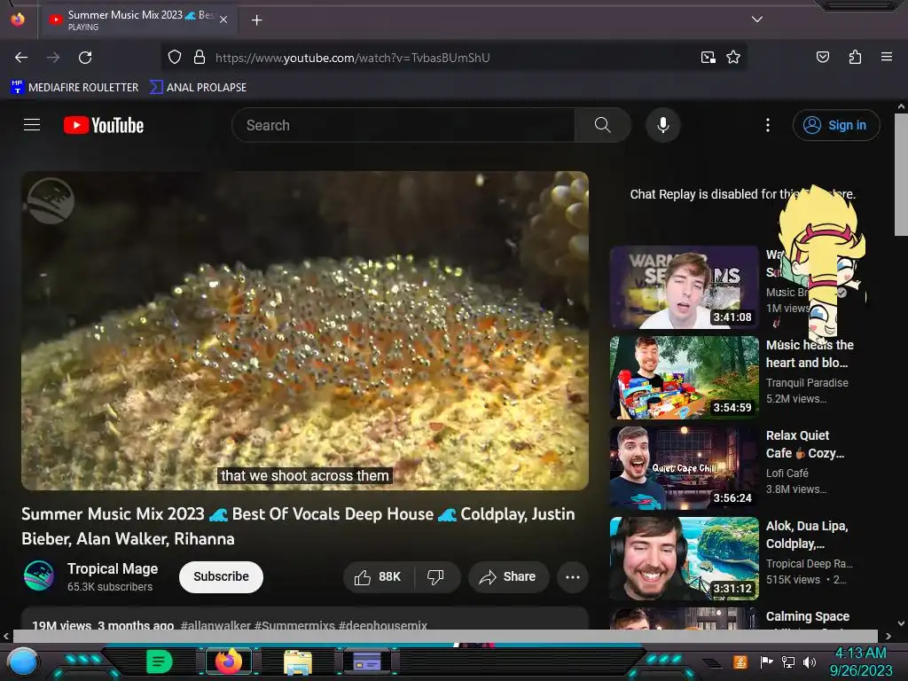Open the 3:31:12 Tropical Deep thumbnail
This screenshot has height=681, width=908.
pyautogui.click(x=684, y=559)
